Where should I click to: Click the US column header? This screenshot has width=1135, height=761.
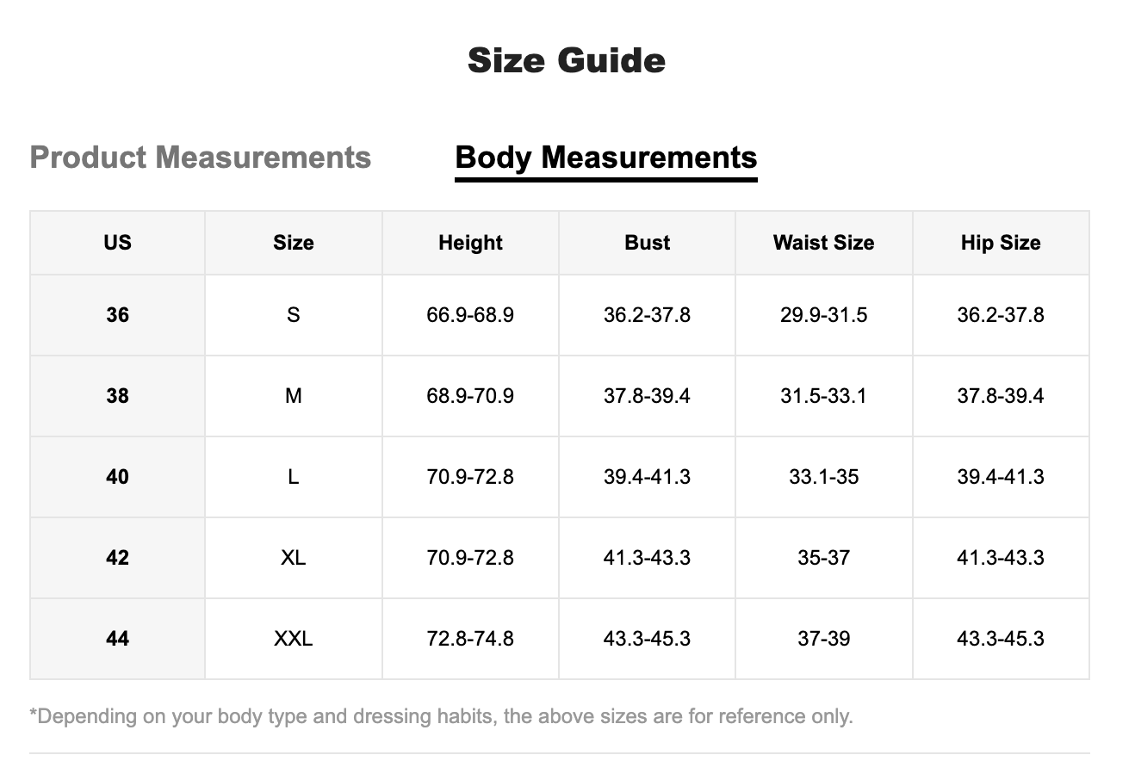[117, 243]
